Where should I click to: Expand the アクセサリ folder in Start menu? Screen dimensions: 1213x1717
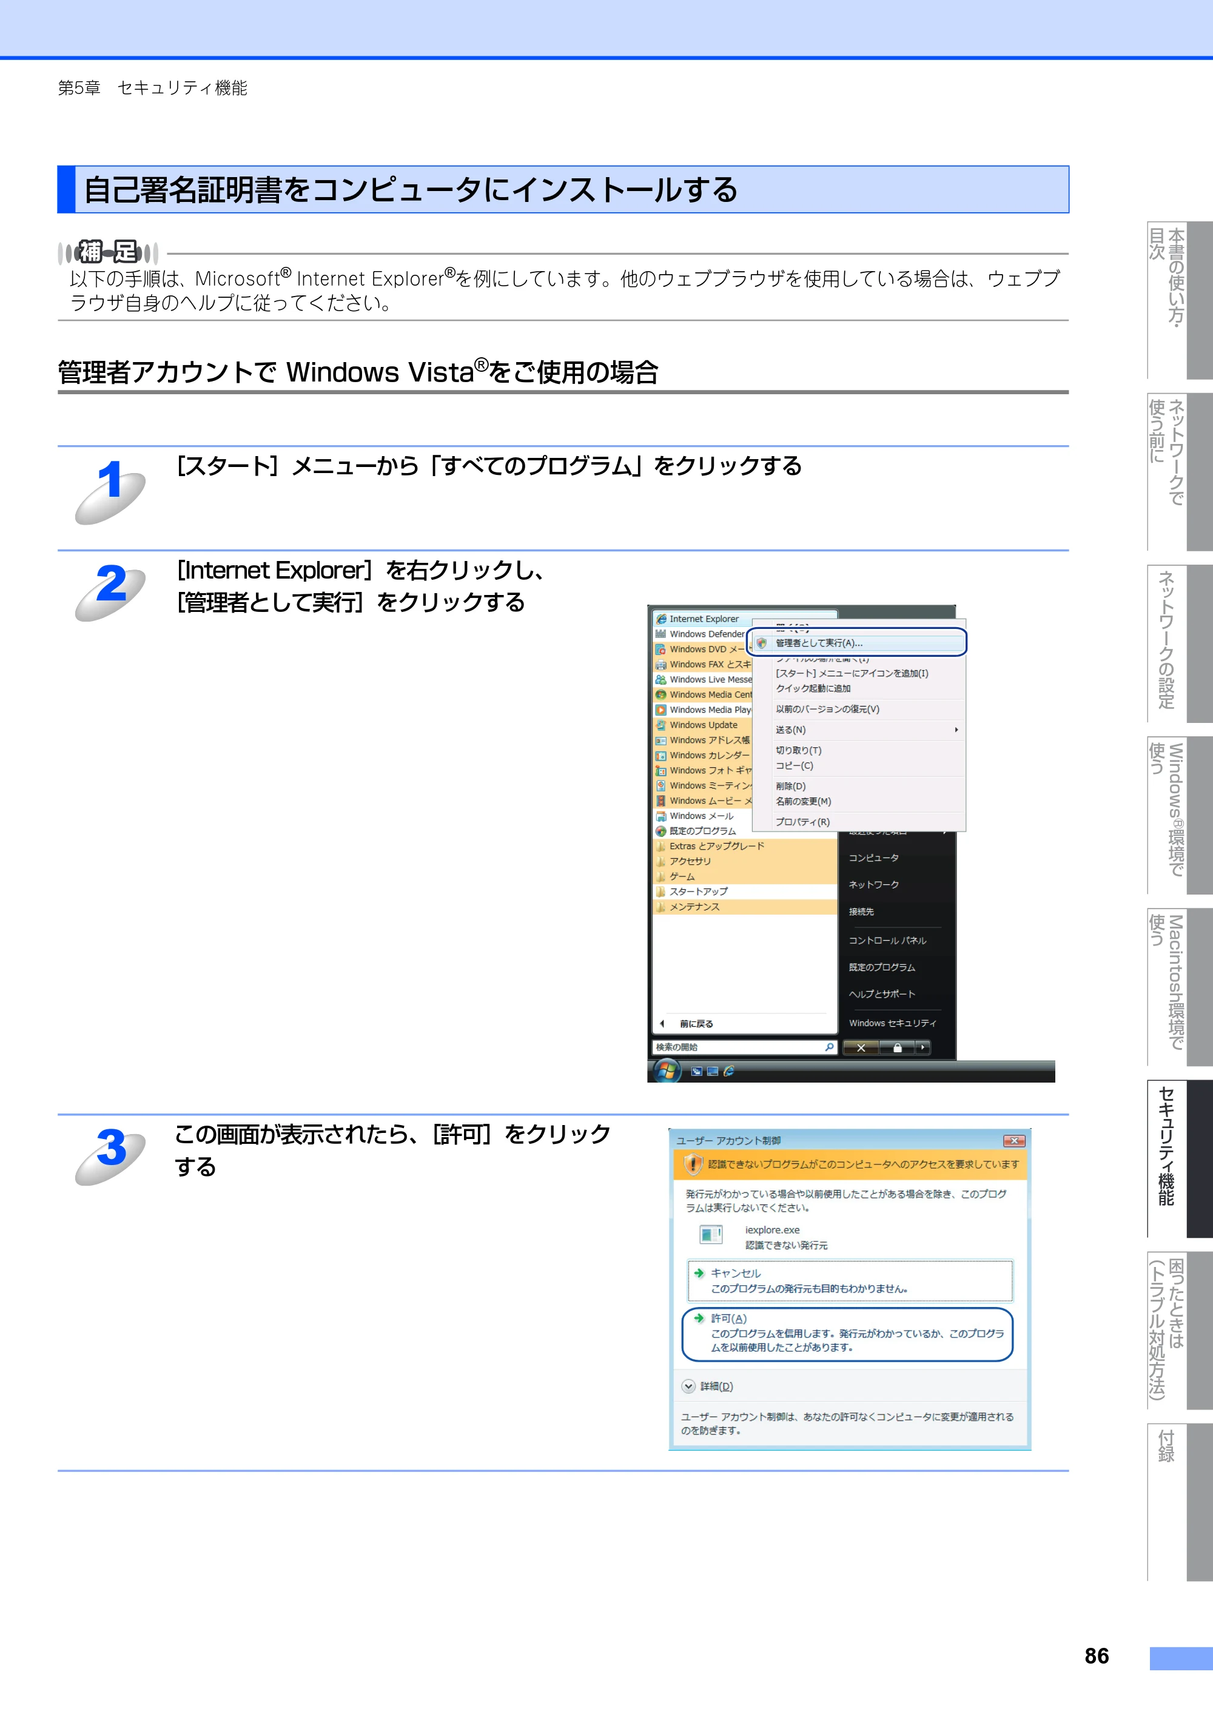(745, 861)
